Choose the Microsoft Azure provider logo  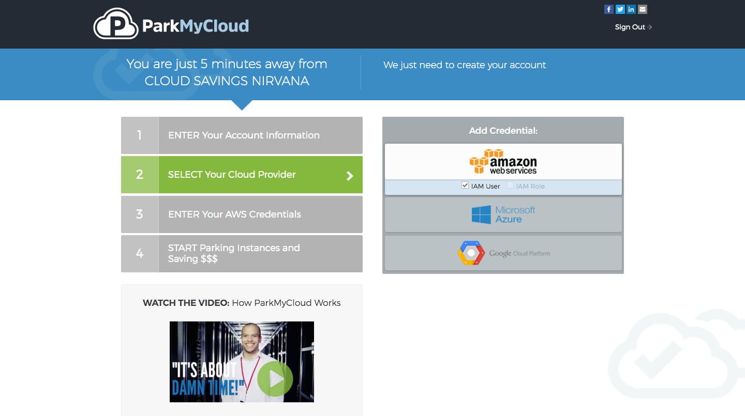pyautogui.click(x=503, y=214)
